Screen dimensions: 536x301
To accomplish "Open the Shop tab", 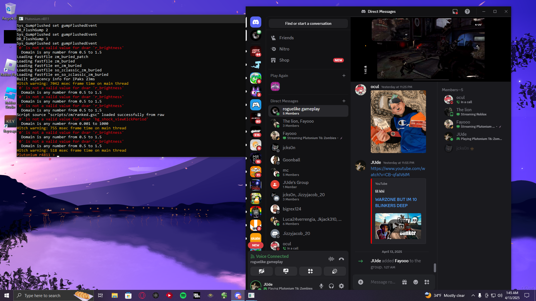I will click(308, 60).
